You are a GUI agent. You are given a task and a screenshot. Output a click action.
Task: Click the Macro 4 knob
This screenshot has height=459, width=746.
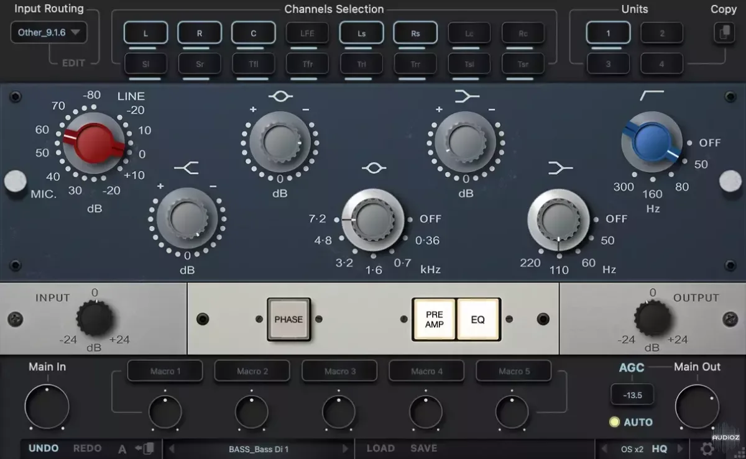[x=426, y=411]
